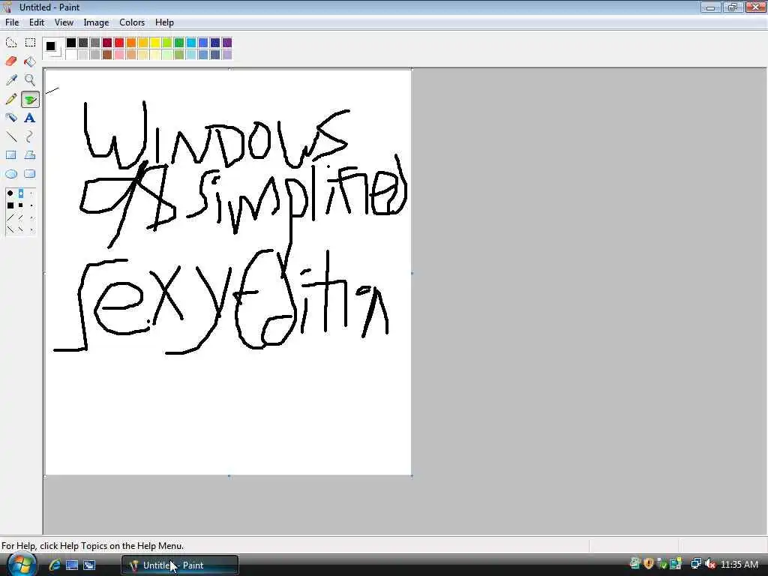Choose the medium round brush tip

point(21,193)
